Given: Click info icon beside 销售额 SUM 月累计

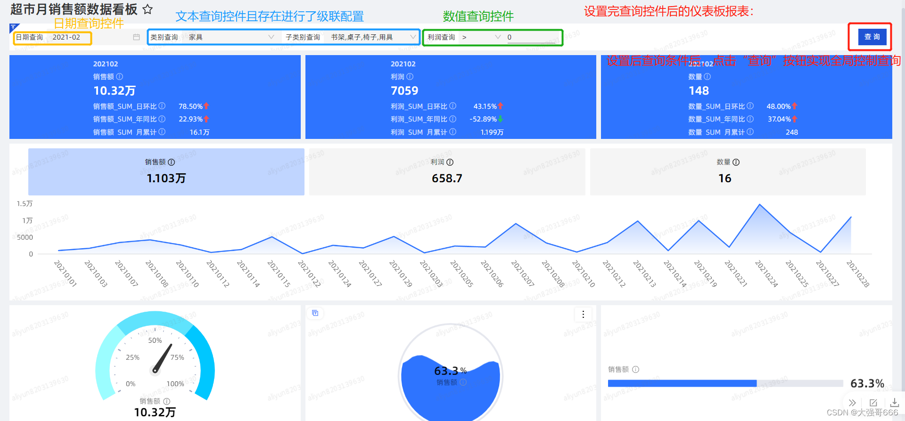Looking at the screenshot, I should (x=162, y=132).
